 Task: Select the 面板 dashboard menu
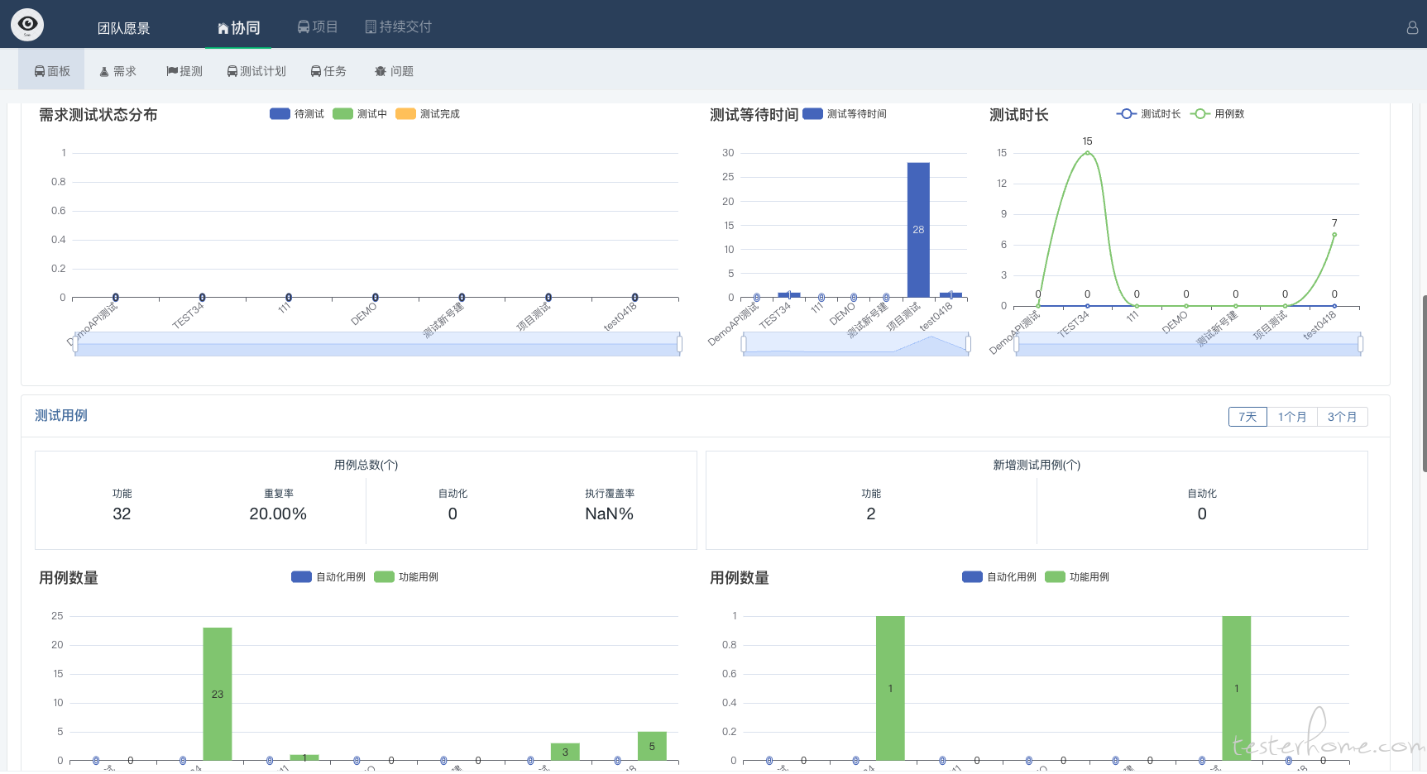(51, 71)
